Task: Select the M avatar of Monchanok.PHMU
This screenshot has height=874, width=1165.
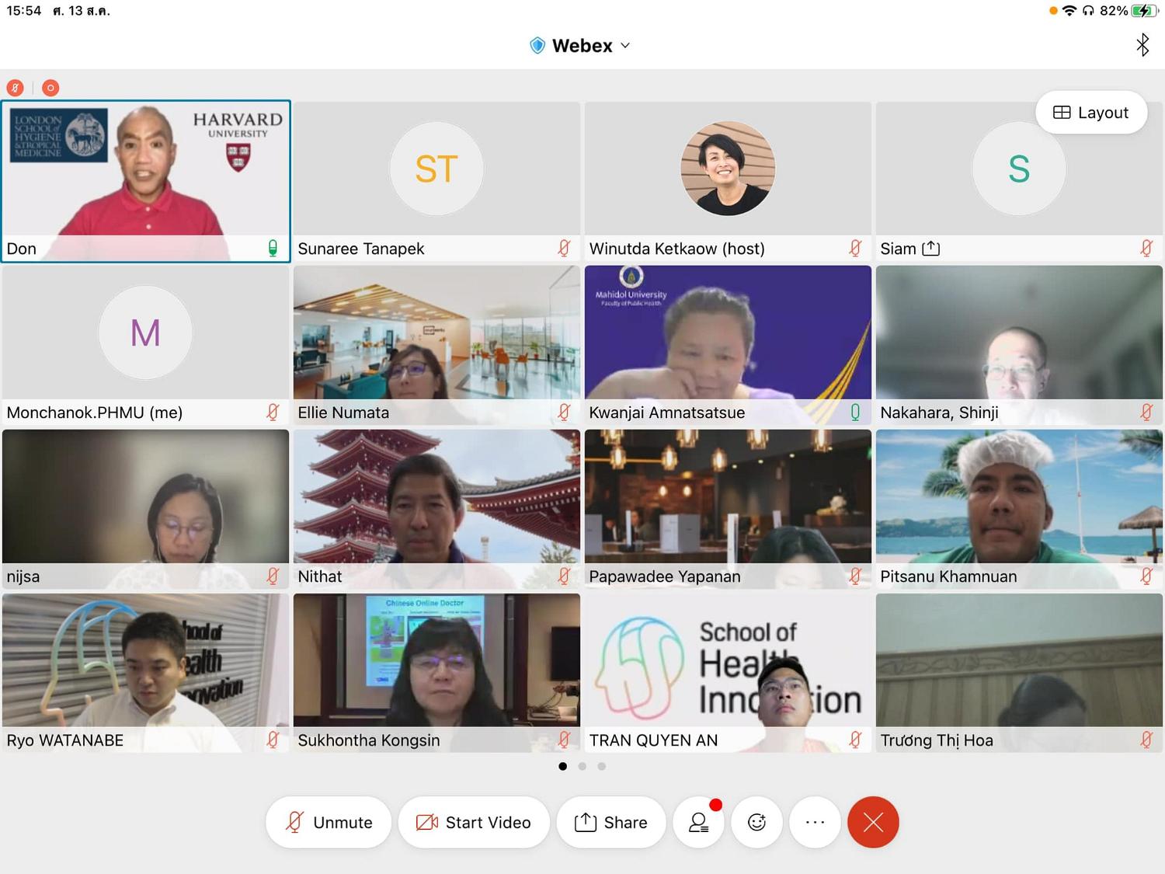Action: (145, 333)
